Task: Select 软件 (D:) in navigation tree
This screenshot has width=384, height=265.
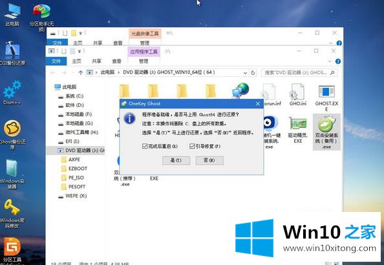Action: (71, 105)
